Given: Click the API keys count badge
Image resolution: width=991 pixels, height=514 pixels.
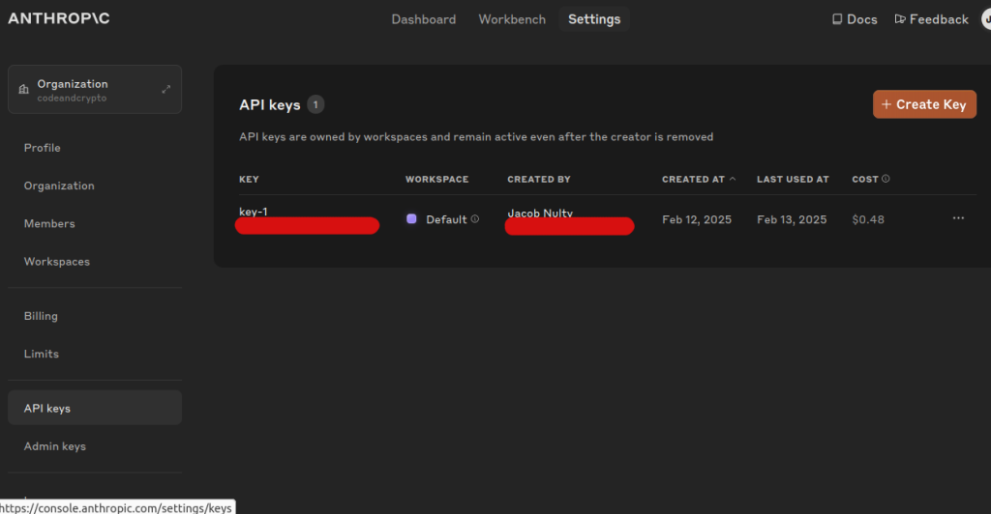Looking at the screenshot, I should pos(315,104).
